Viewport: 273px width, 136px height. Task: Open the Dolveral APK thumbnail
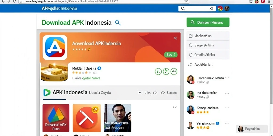coord(56,118)
